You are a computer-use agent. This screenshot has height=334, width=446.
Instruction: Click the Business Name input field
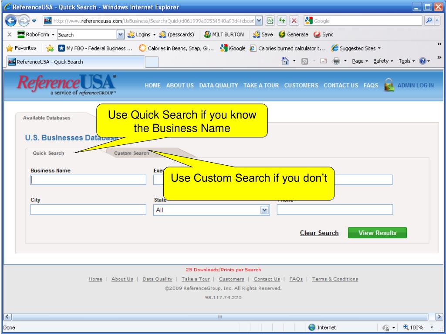click(88, 180)
